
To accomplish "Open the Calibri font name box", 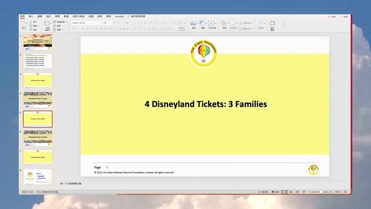I will (86, 23).
